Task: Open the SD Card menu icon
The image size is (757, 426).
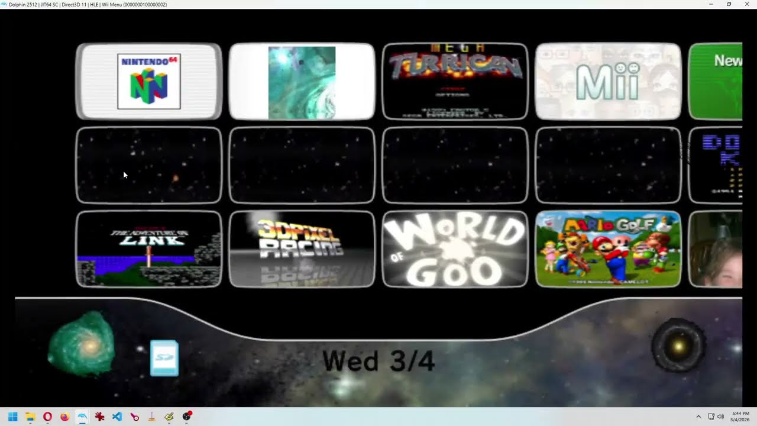Action: [164, 358]
